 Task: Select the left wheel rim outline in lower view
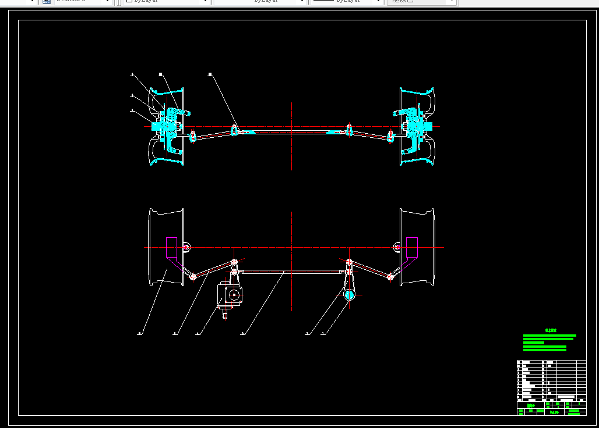(166, 247)
